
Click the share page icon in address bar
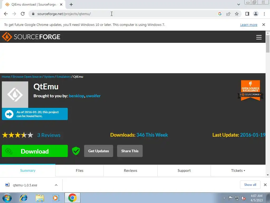pyautogui.click(x=228, y=14)
